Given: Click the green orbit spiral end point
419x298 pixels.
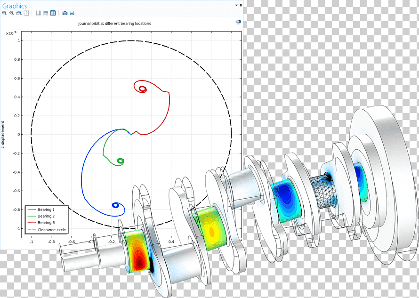Looking at the screenshot, I should pos(121,161).
